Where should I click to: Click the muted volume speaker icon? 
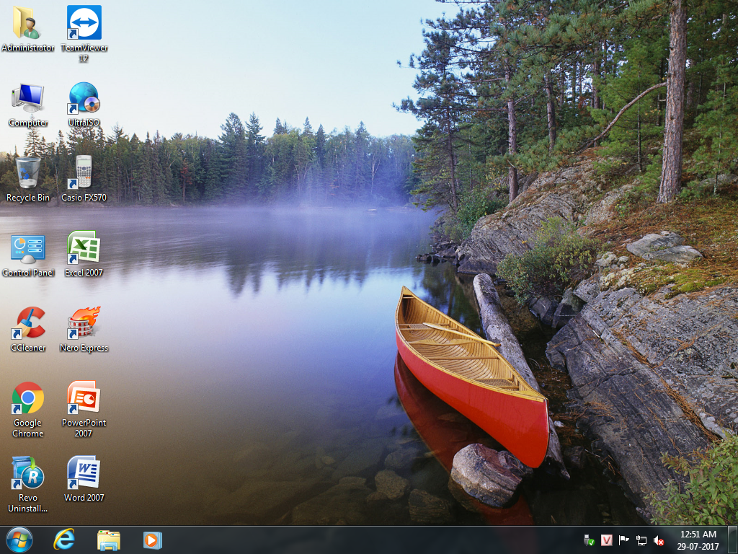(x=659, y=540)
